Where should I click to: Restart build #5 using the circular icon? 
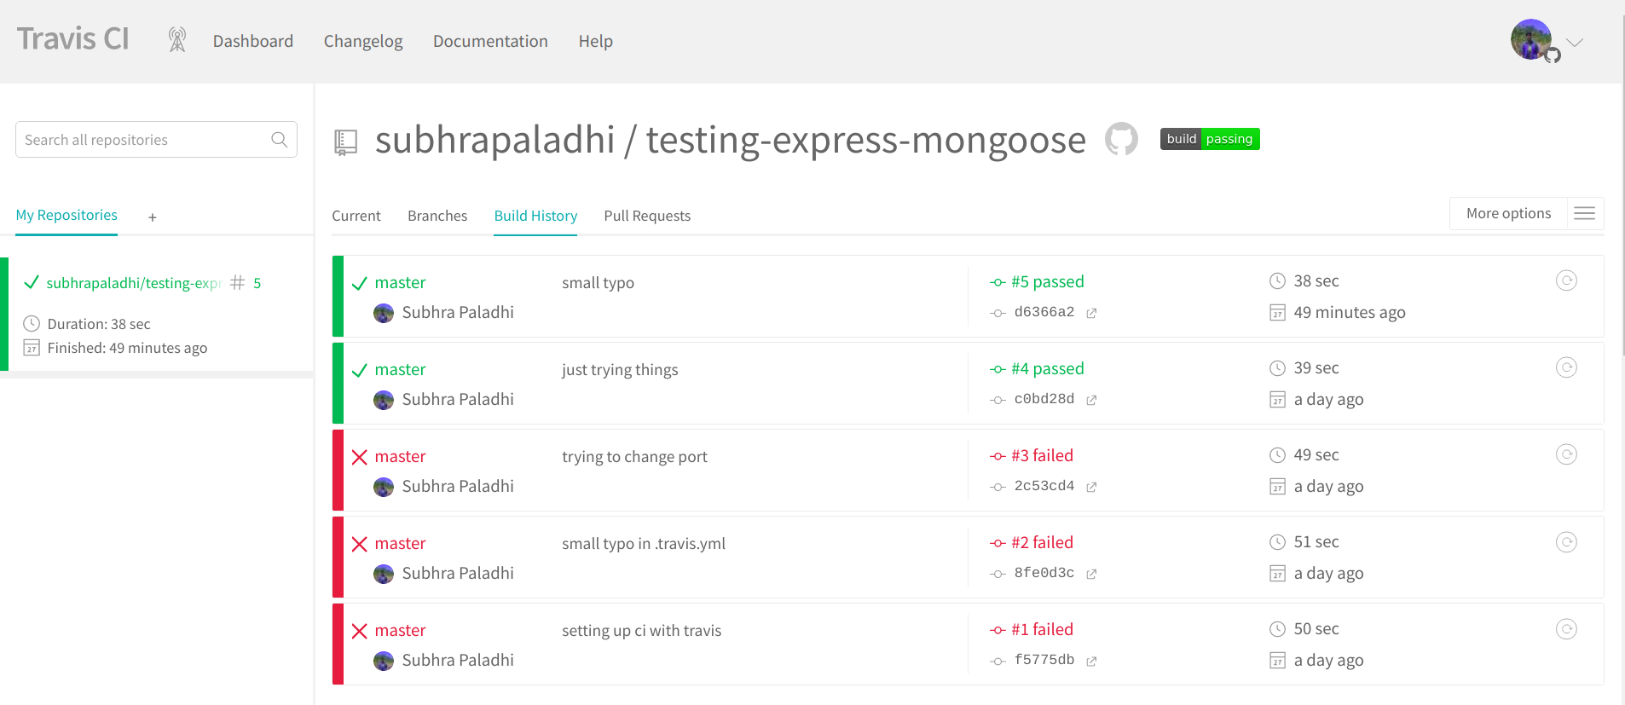(1566, 280)
